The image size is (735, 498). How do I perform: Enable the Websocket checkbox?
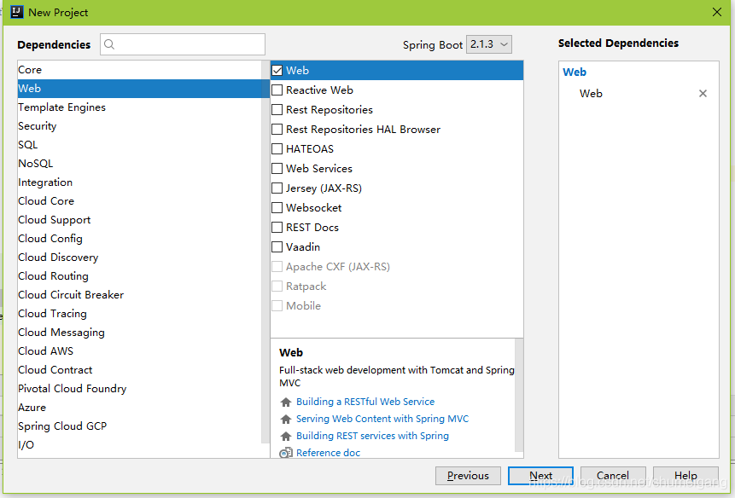(x=277, y=208)
